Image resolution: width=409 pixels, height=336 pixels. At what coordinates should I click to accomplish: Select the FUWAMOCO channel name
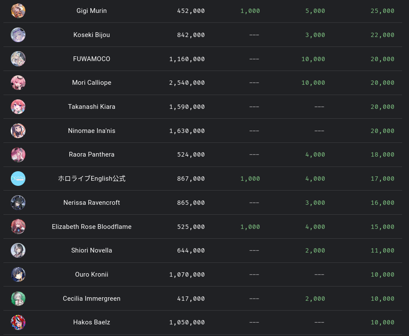[x=92, y=59]
